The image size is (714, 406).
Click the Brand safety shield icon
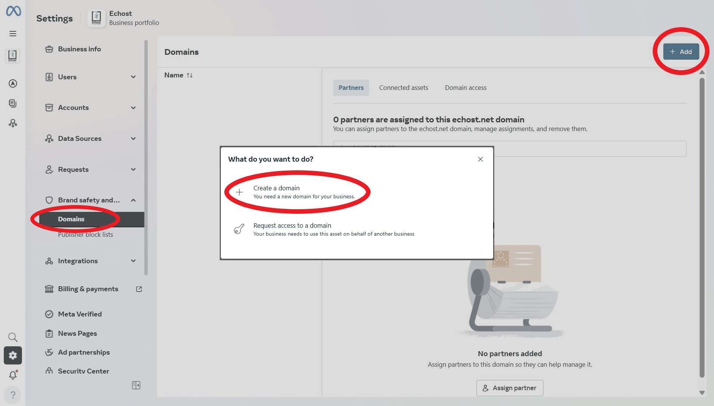(49, 200)
